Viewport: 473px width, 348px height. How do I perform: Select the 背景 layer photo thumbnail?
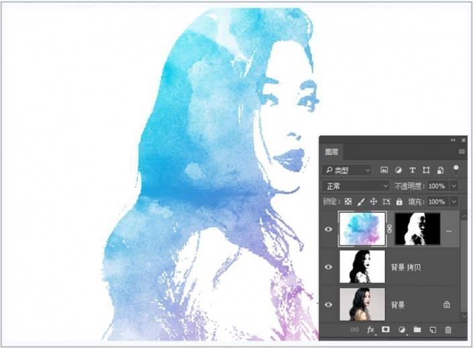362,304
